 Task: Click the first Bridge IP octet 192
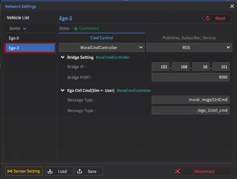coord(161,67)
